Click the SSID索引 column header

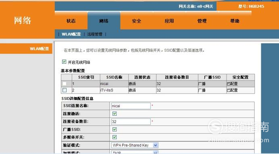coord(86,77)
